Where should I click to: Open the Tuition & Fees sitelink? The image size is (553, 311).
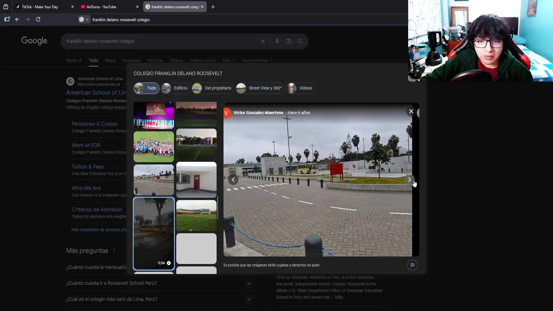(88, 167)
